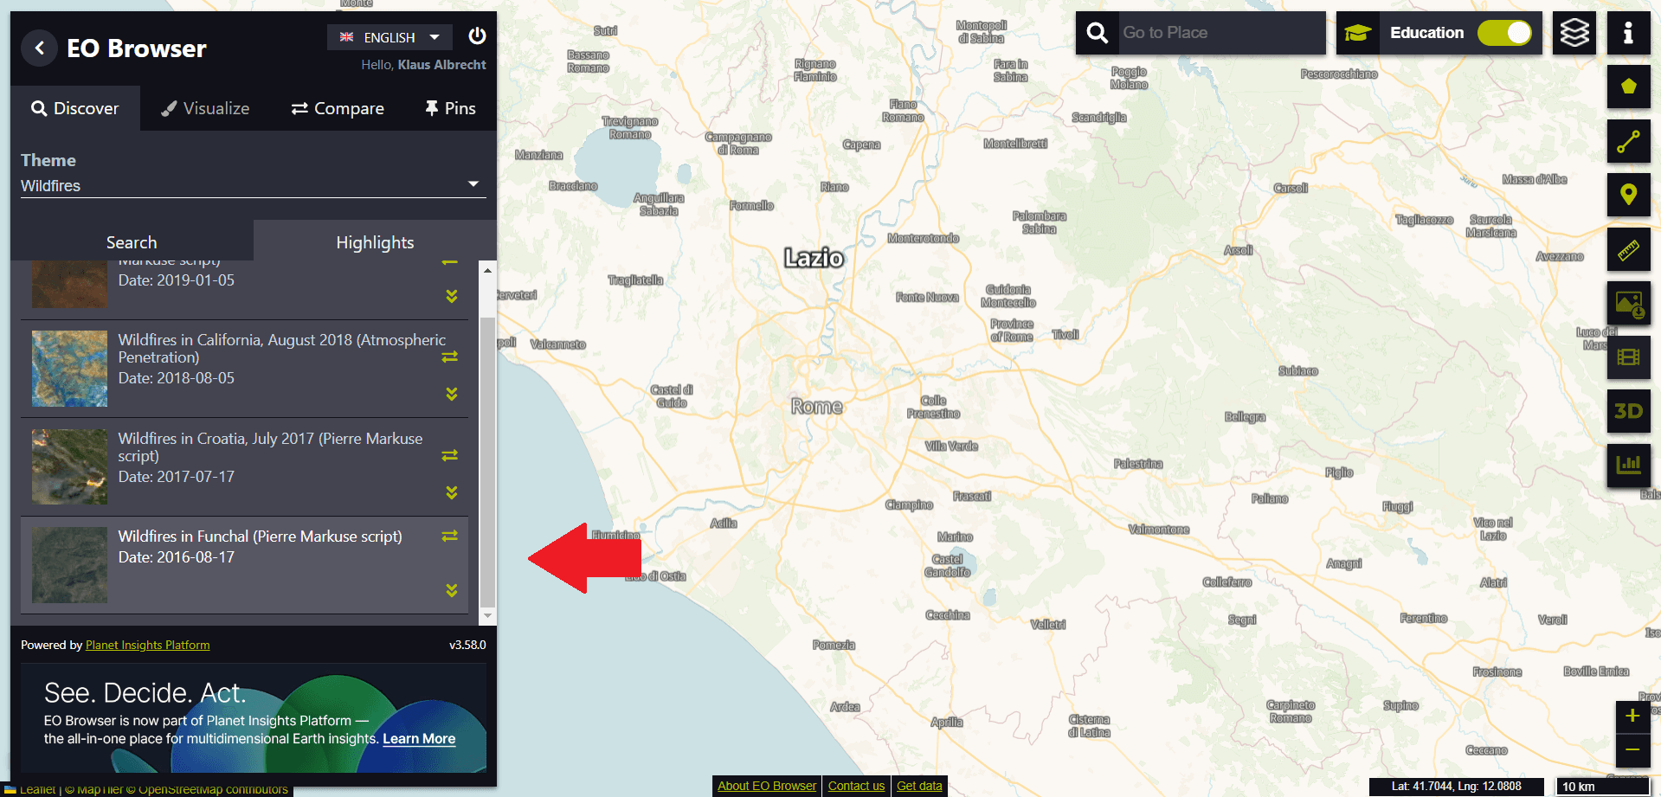Select the draw polygon area tool

click(1628, 87)
